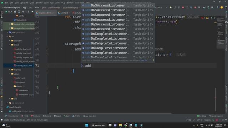Click the 4 spaces indent status entry
The width and height of the screenshot is (228, 128).
(207, 120)
